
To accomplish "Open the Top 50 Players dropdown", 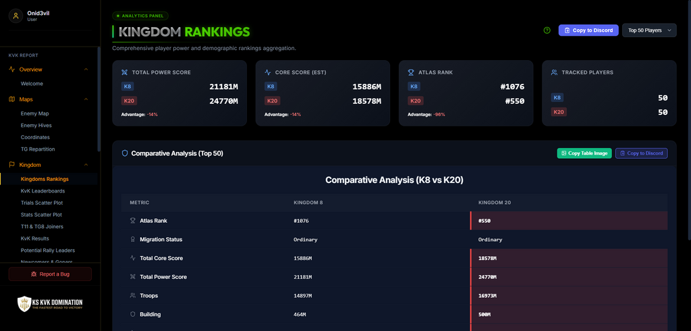I will (649, 30).
